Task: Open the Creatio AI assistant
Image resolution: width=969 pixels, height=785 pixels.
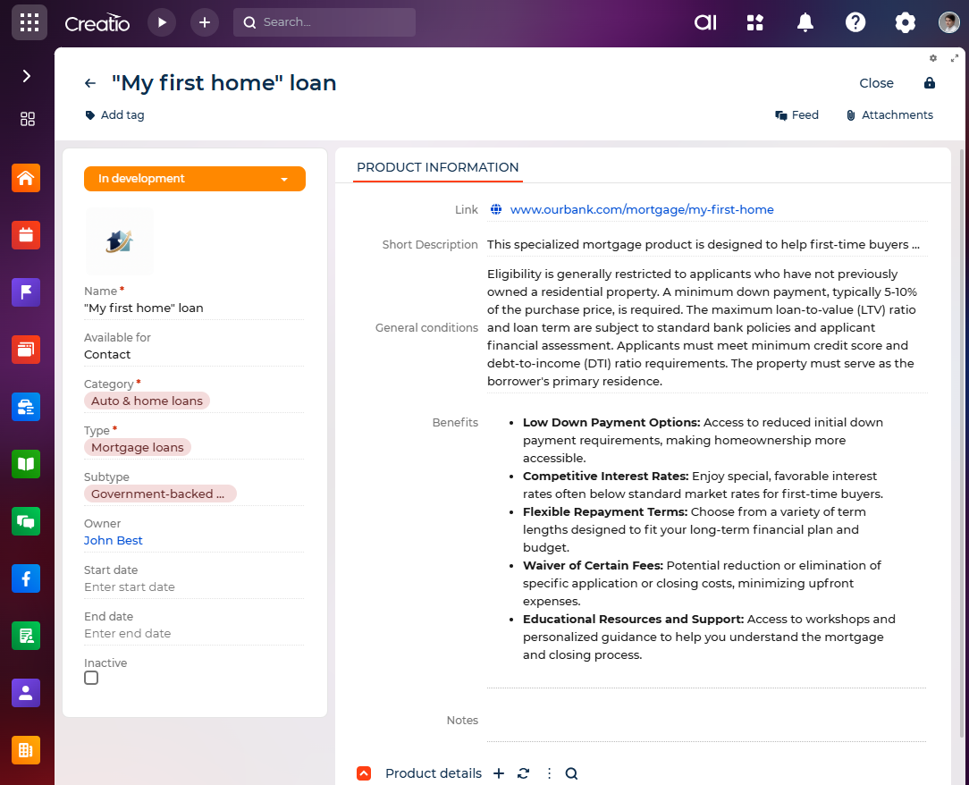Action: 705,22
